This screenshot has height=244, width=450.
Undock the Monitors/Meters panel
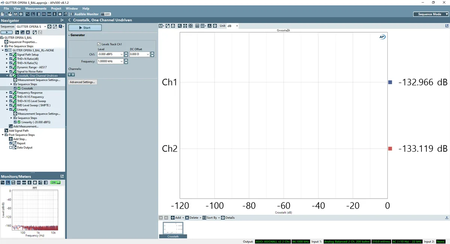tap(62, 176)
